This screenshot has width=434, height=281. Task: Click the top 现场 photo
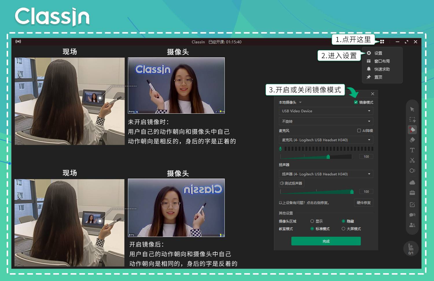(x=70, y=101)
